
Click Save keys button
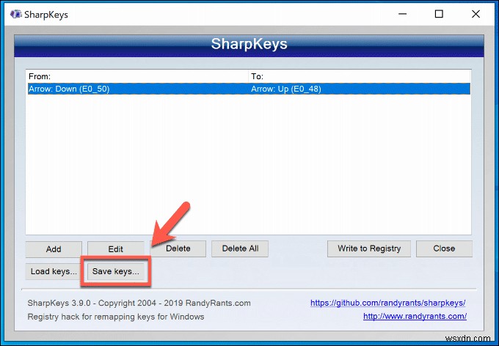point(115,271)
